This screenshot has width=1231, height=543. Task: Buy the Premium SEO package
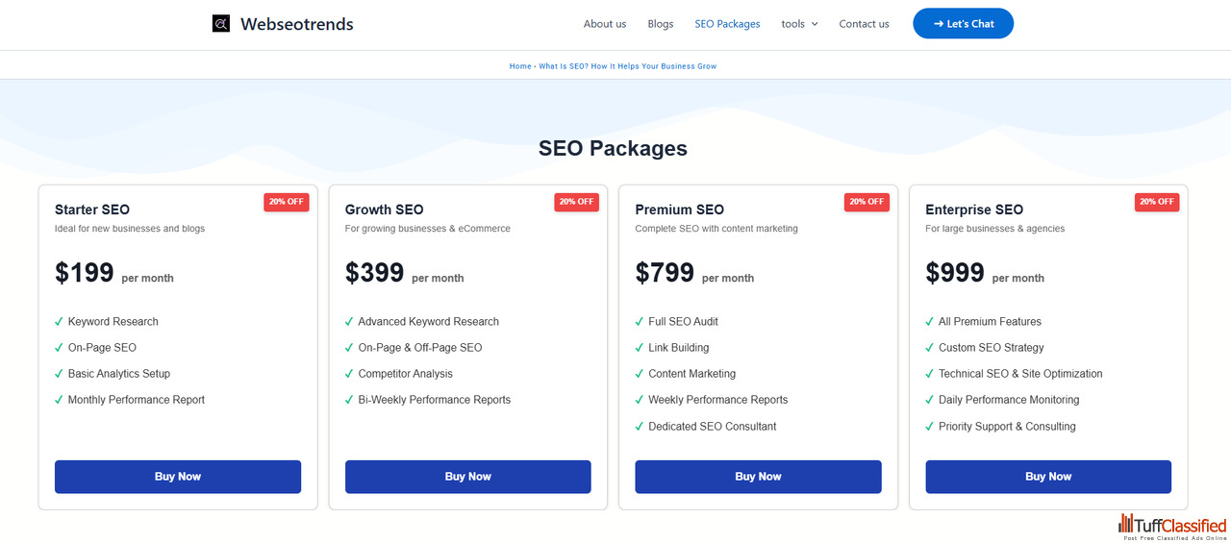758,477
